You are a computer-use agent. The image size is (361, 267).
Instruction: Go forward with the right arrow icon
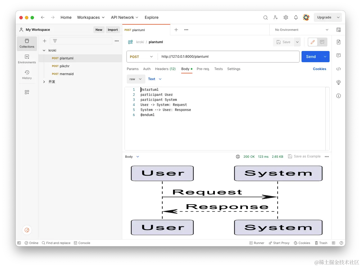pos(53,17)
